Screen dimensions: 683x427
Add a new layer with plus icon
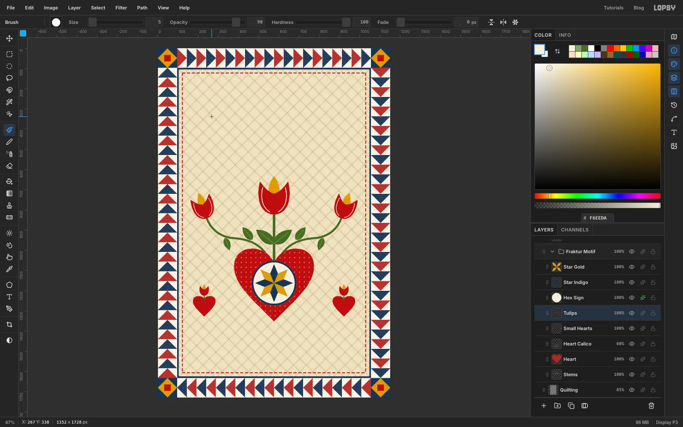click(544, 406)
